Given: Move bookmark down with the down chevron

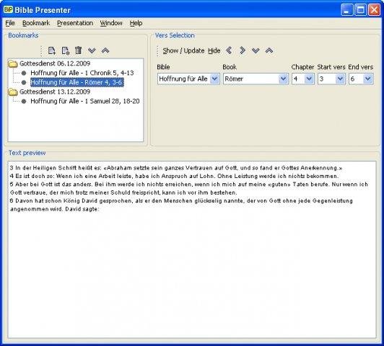Looking at the screenshot, I should click(92, 50).
